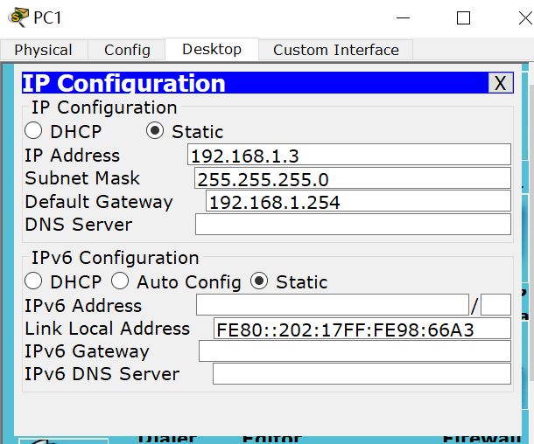Viewport: 534px width, 444px height.
Task: Click the "Subnet Mask" label
Action: 82,178
